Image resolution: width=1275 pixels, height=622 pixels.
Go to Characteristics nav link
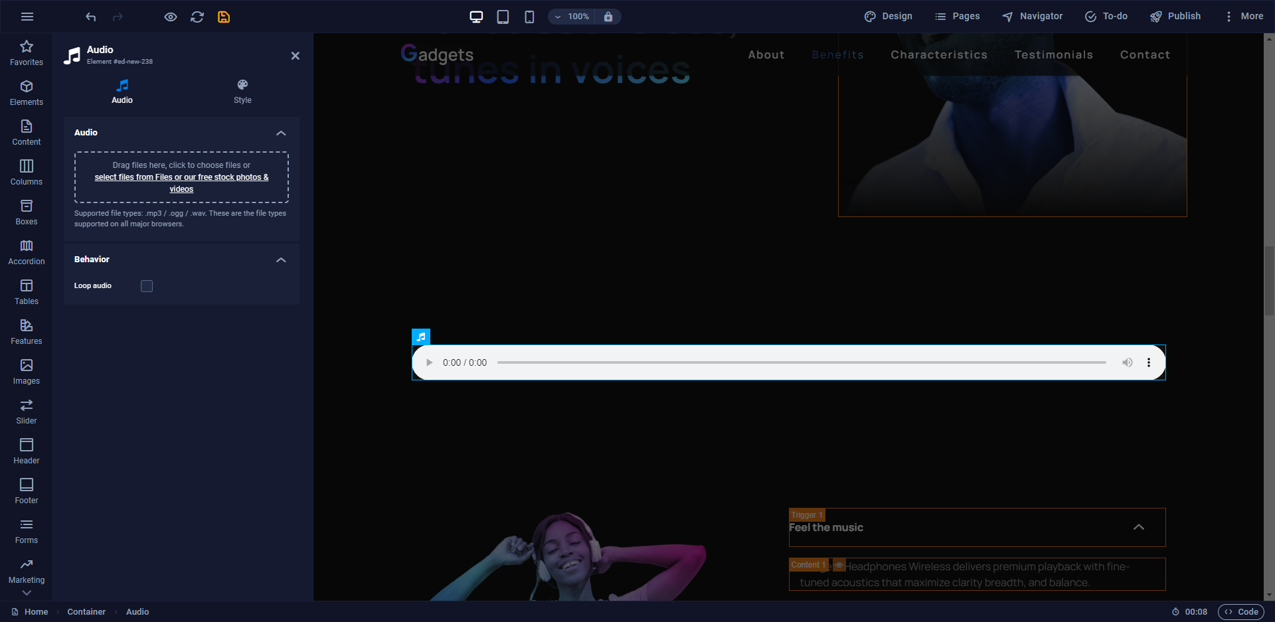(x=939, y=54)
